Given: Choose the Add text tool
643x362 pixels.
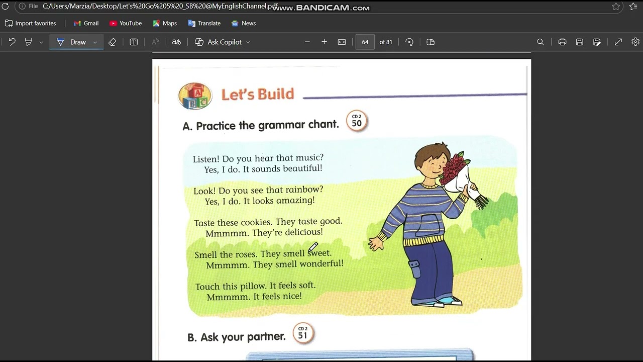Looking at the screenshot, I should [134, 42].
